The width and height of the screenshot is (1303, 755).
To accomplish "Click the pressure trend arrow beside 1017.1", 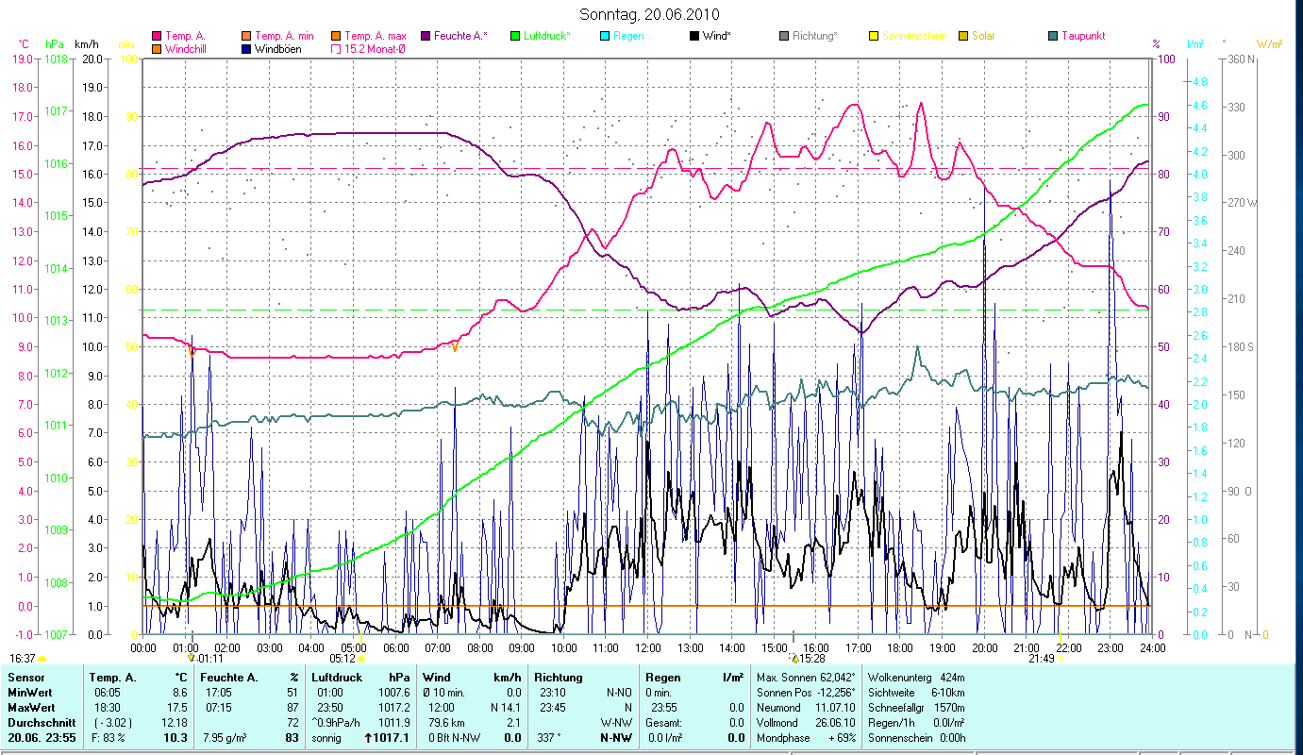I will tap(368, 738).
